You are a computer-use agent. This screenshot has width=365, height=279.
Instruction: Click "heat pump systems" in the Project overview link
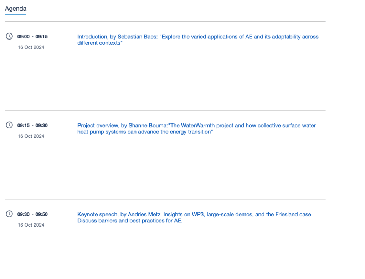click(99, 132)
